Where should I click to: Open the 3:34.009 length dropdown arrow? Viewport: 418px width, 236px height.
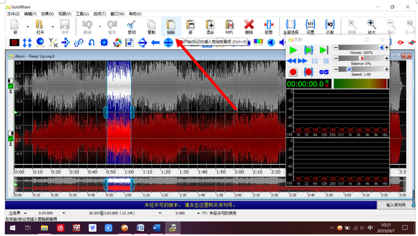click(64, 213)
